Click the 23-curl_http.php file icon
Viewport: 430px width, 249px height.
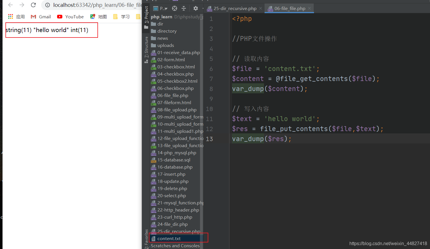point(154,217)
